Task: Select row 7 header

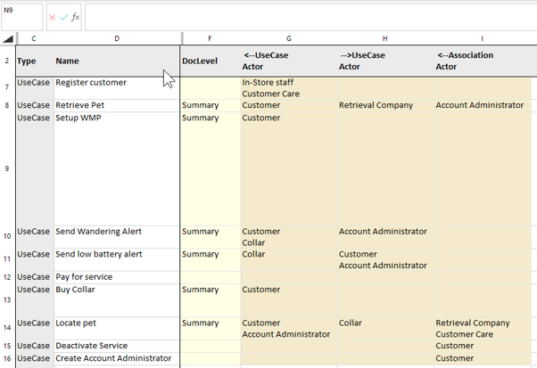Action: pos(7,87)
